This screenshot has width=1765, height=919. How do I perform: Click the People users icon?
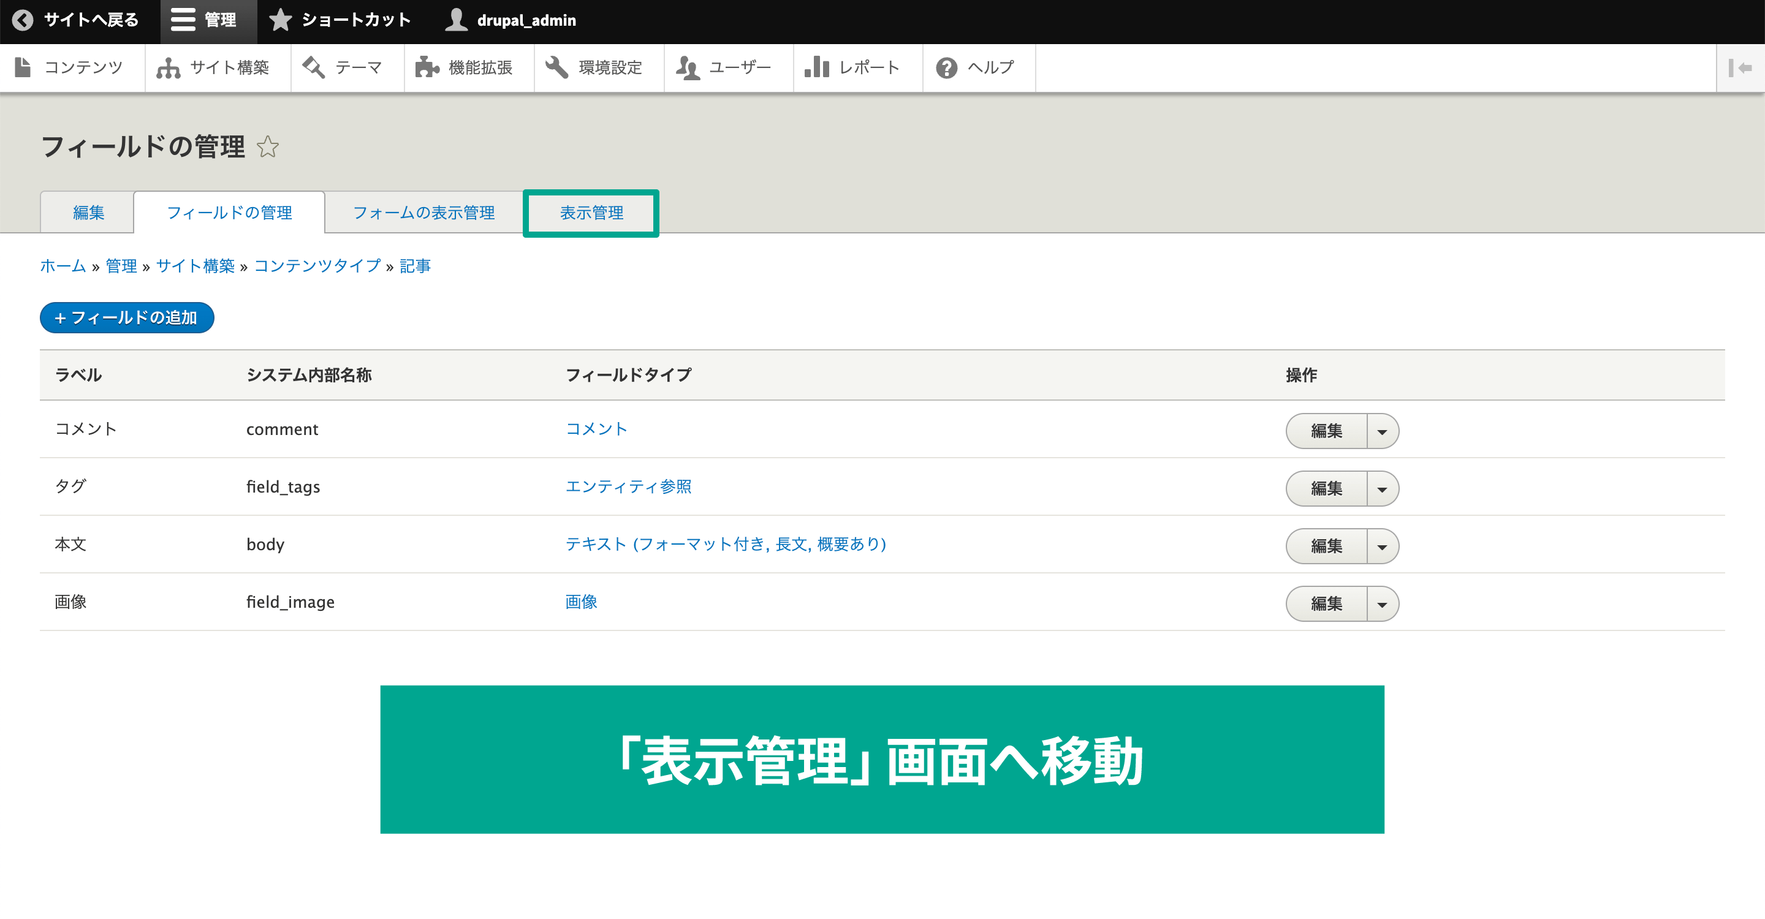click(687, 67)
